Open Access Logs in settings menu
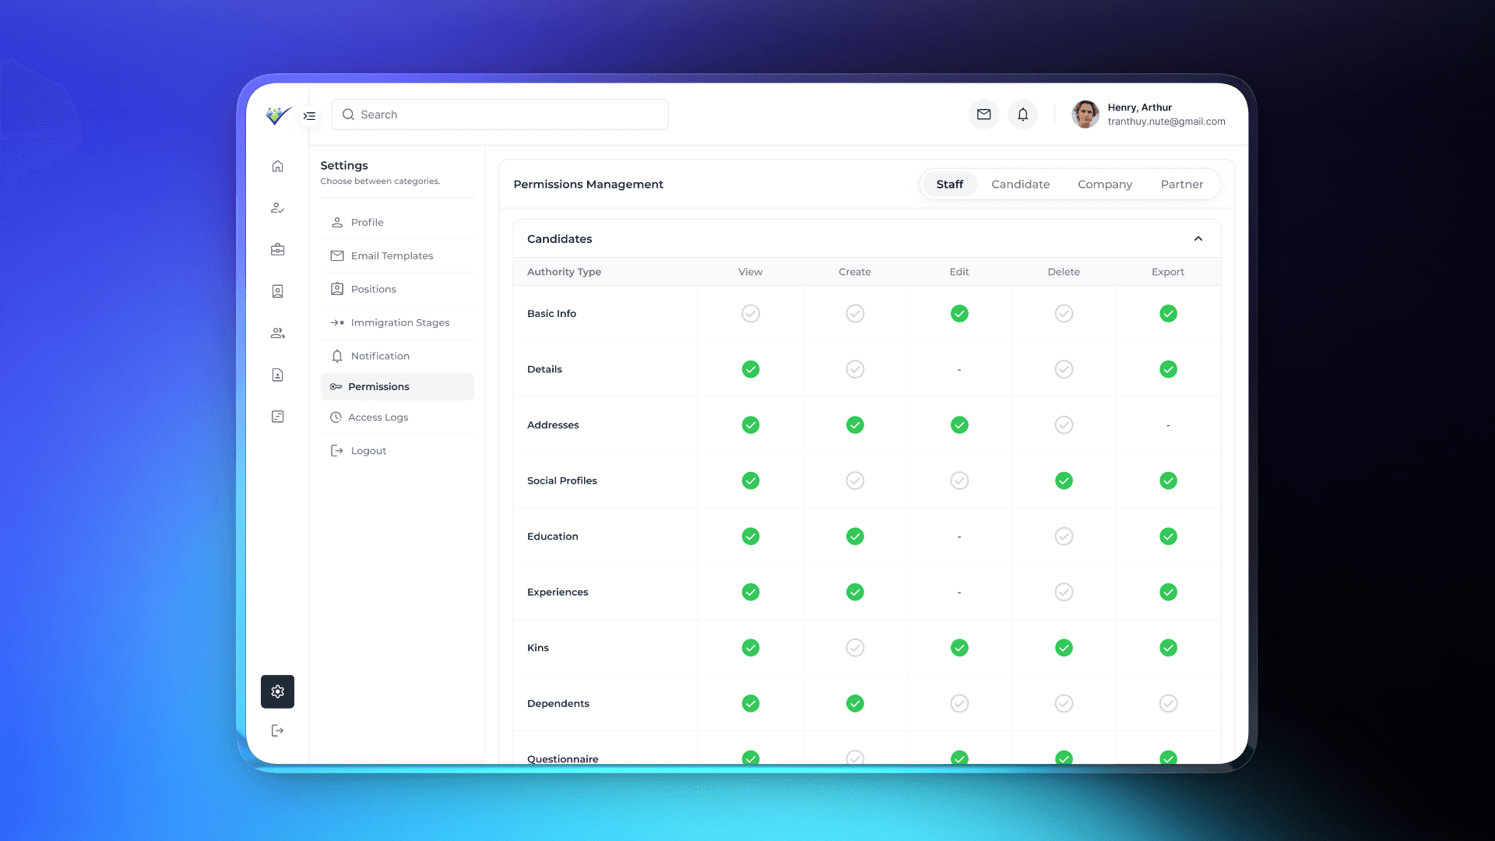This screenshot has height=841, width=1495. point(378,417)
